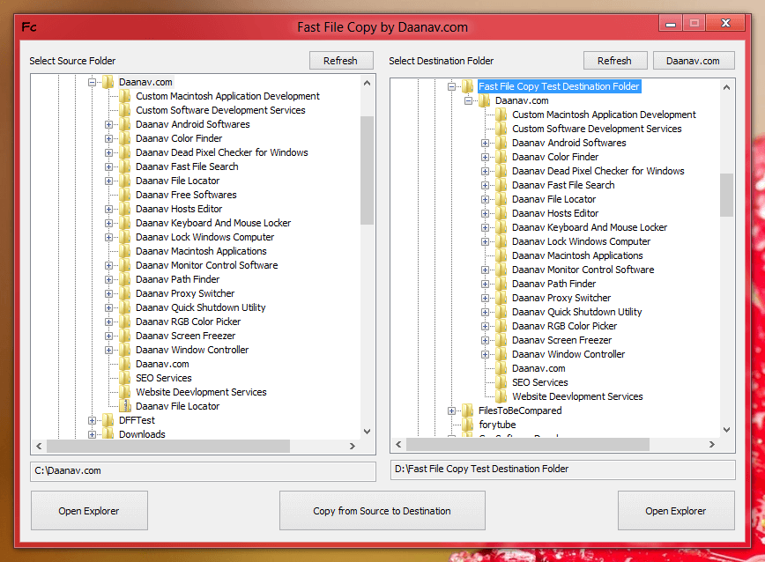Expand the FilesToBeCompared folder node
The image size is (765, 562).
pyautogui.click(x=452, y=410)
